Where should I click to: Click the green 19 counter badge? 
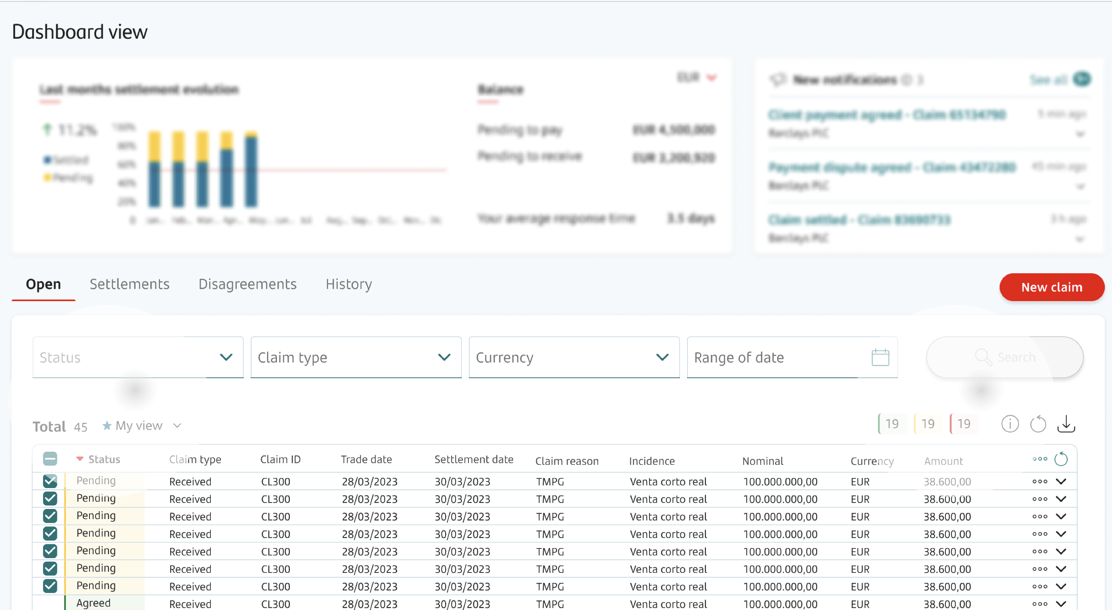click(x=892, y=424)
